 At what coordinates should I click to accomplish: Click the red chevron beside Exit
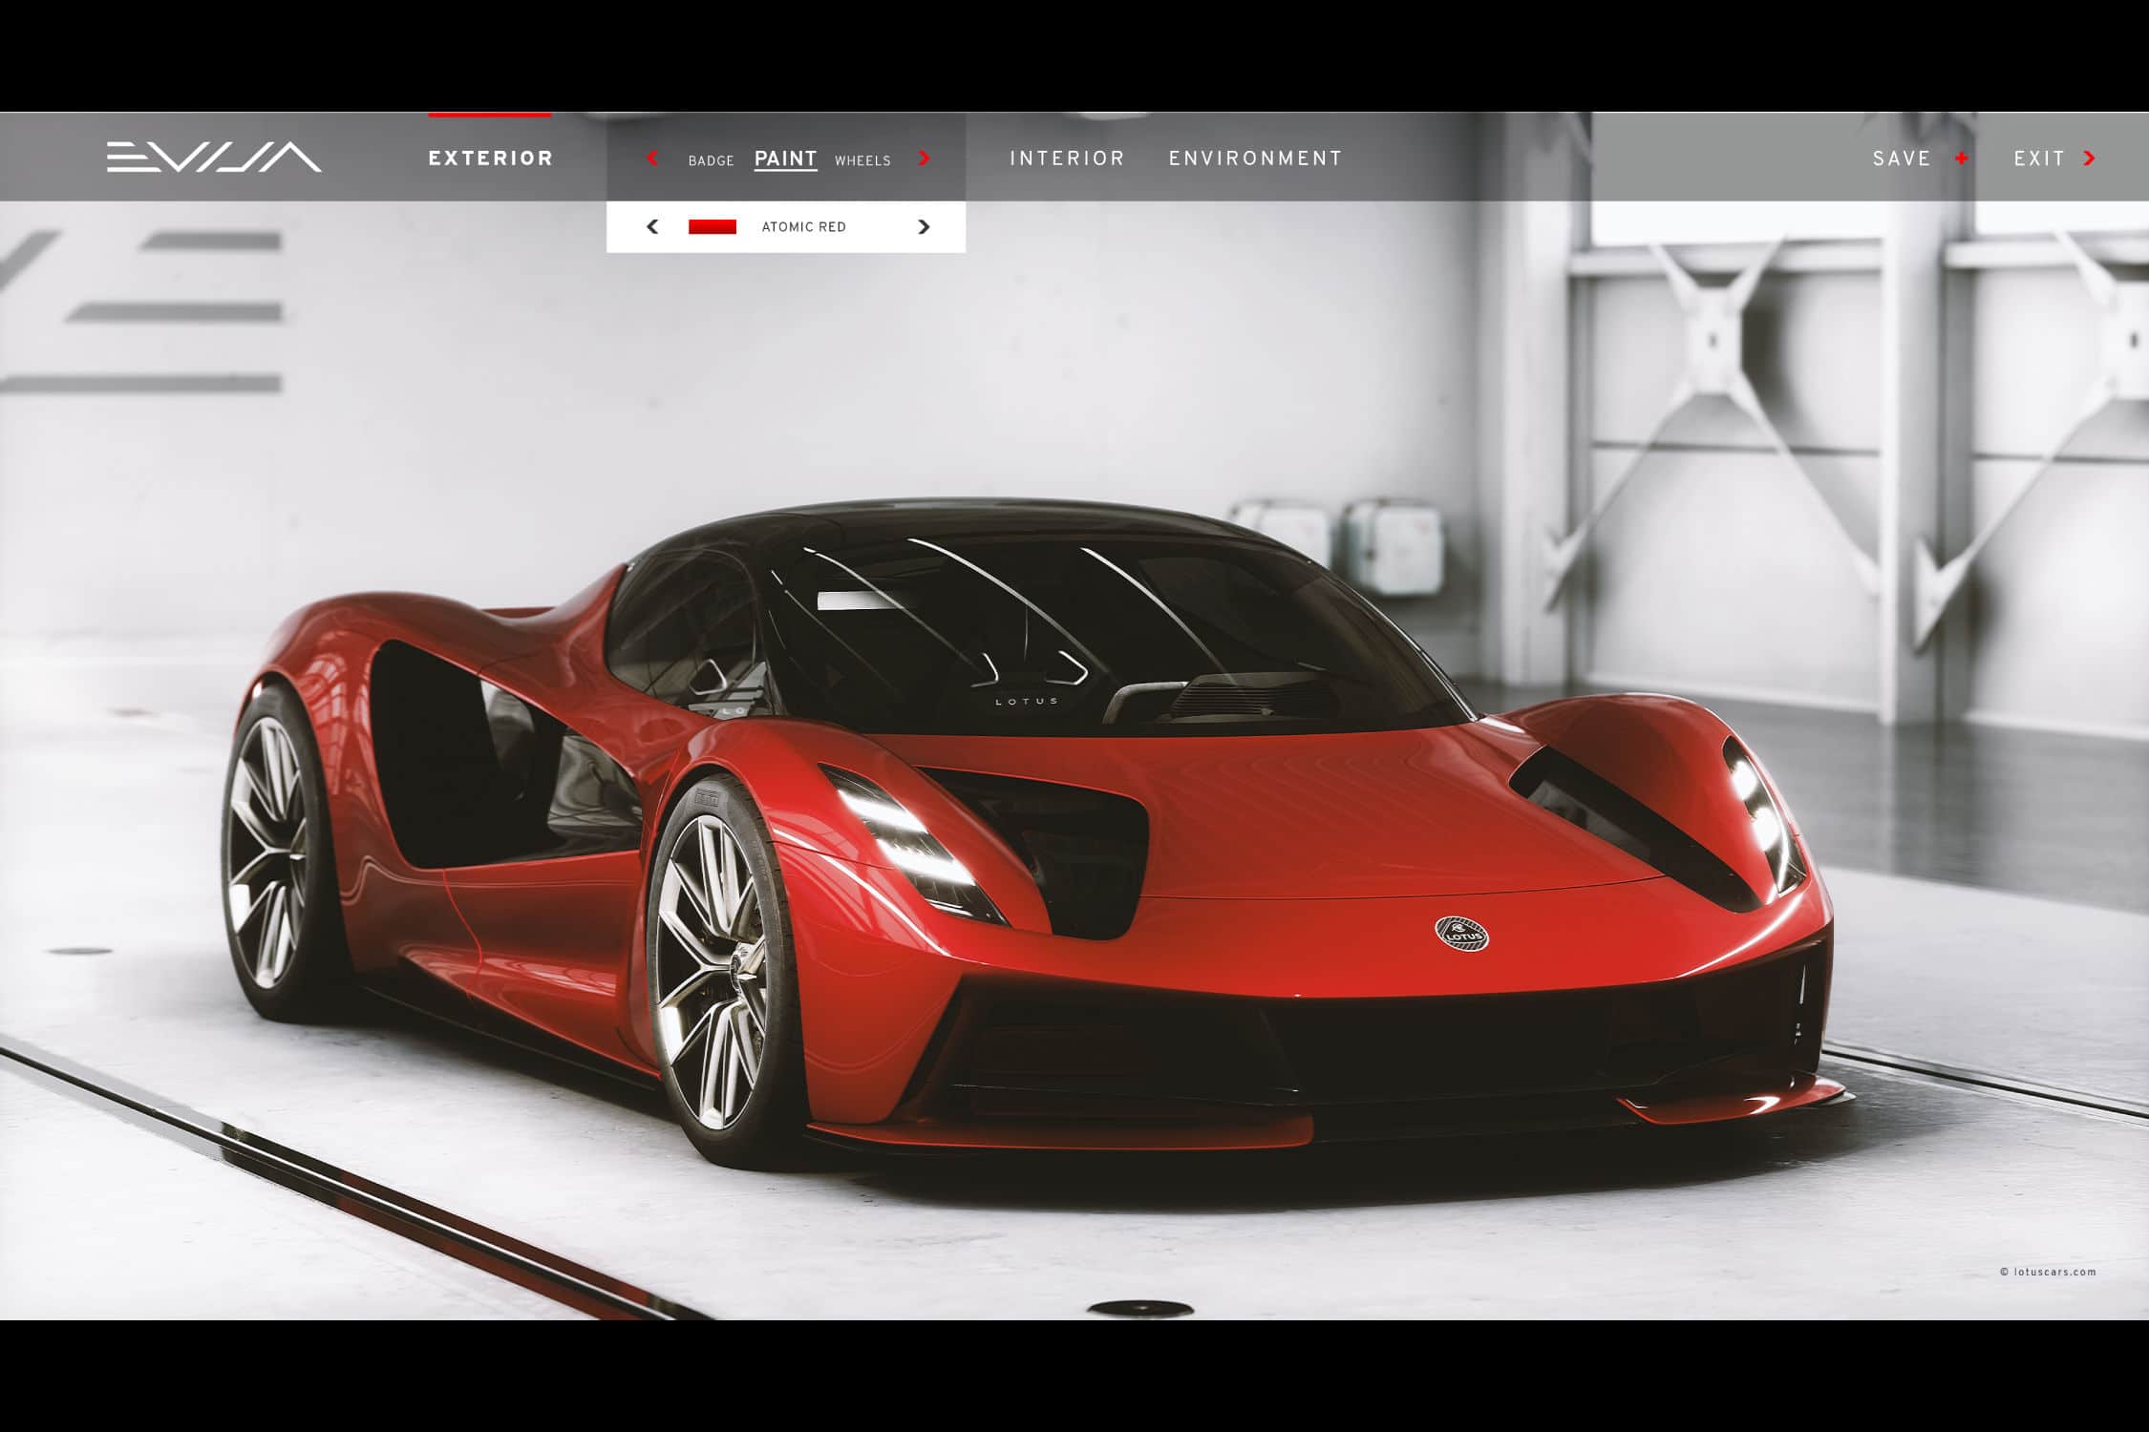2090,158
